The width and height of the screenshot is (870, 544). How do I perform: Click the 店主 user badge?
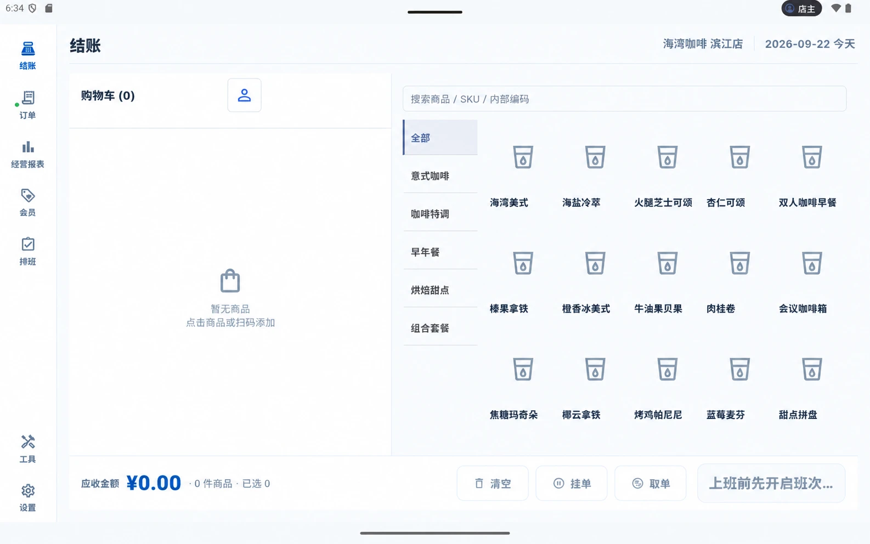[x=801, y=9]
